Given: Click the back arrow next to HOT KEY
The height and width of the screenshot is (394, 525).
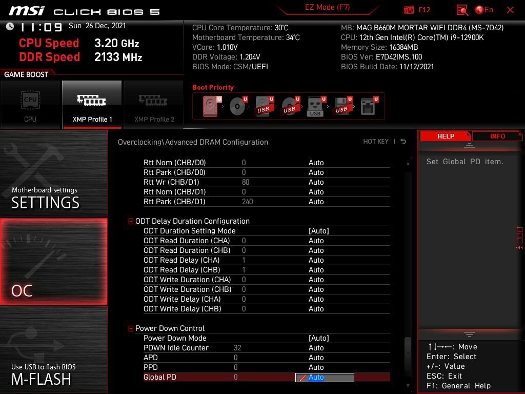Looking at the screenshot, I should click(403, 142).
